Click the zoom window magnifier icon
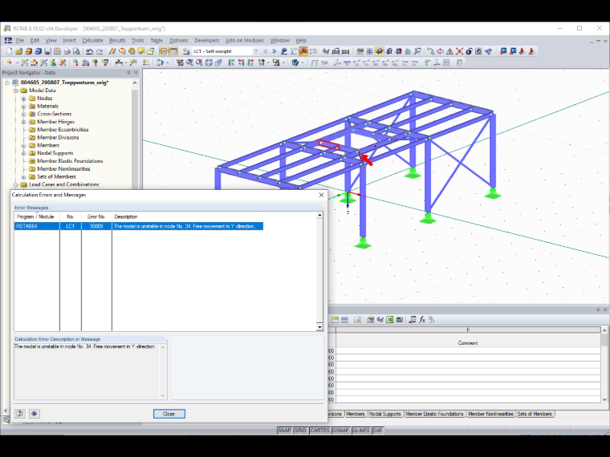The height and width of the screenshot is (457, 610). point(189,63)
